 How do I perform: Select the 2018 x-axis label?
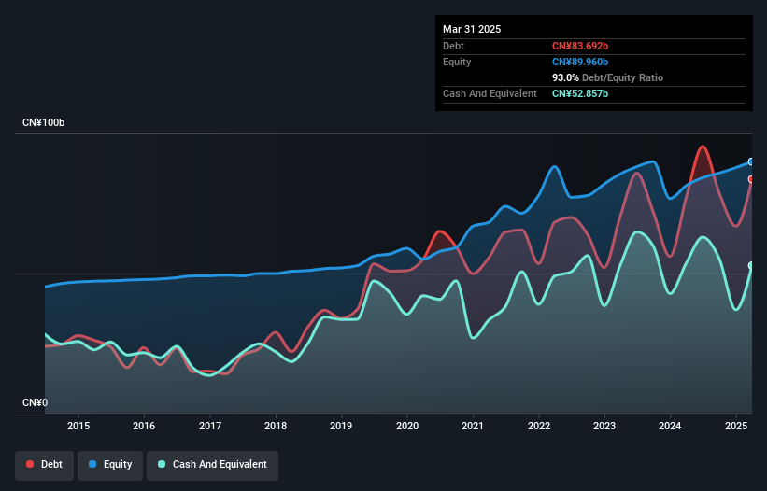coord(276,426)
